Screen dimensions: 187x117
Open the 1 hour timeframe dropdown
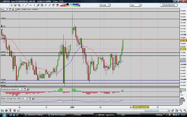pyautogui.click(x=135, y=5)
